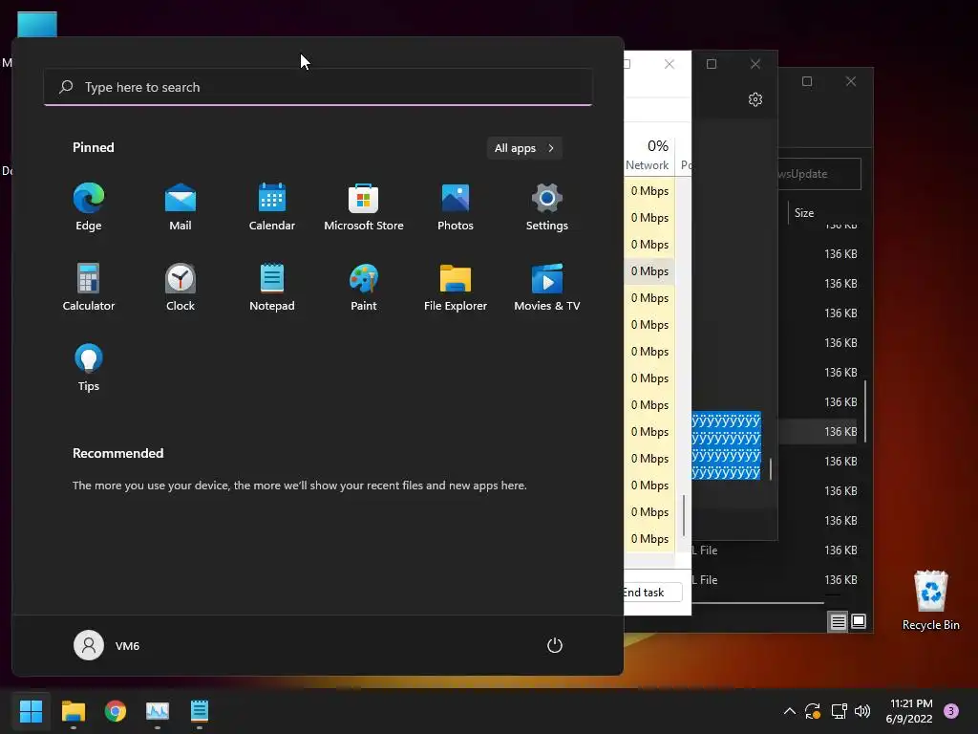This screenshot has height=734, width=978.
Task: Click the Task Manager vertical scrollbar
Action: point(684,515)
